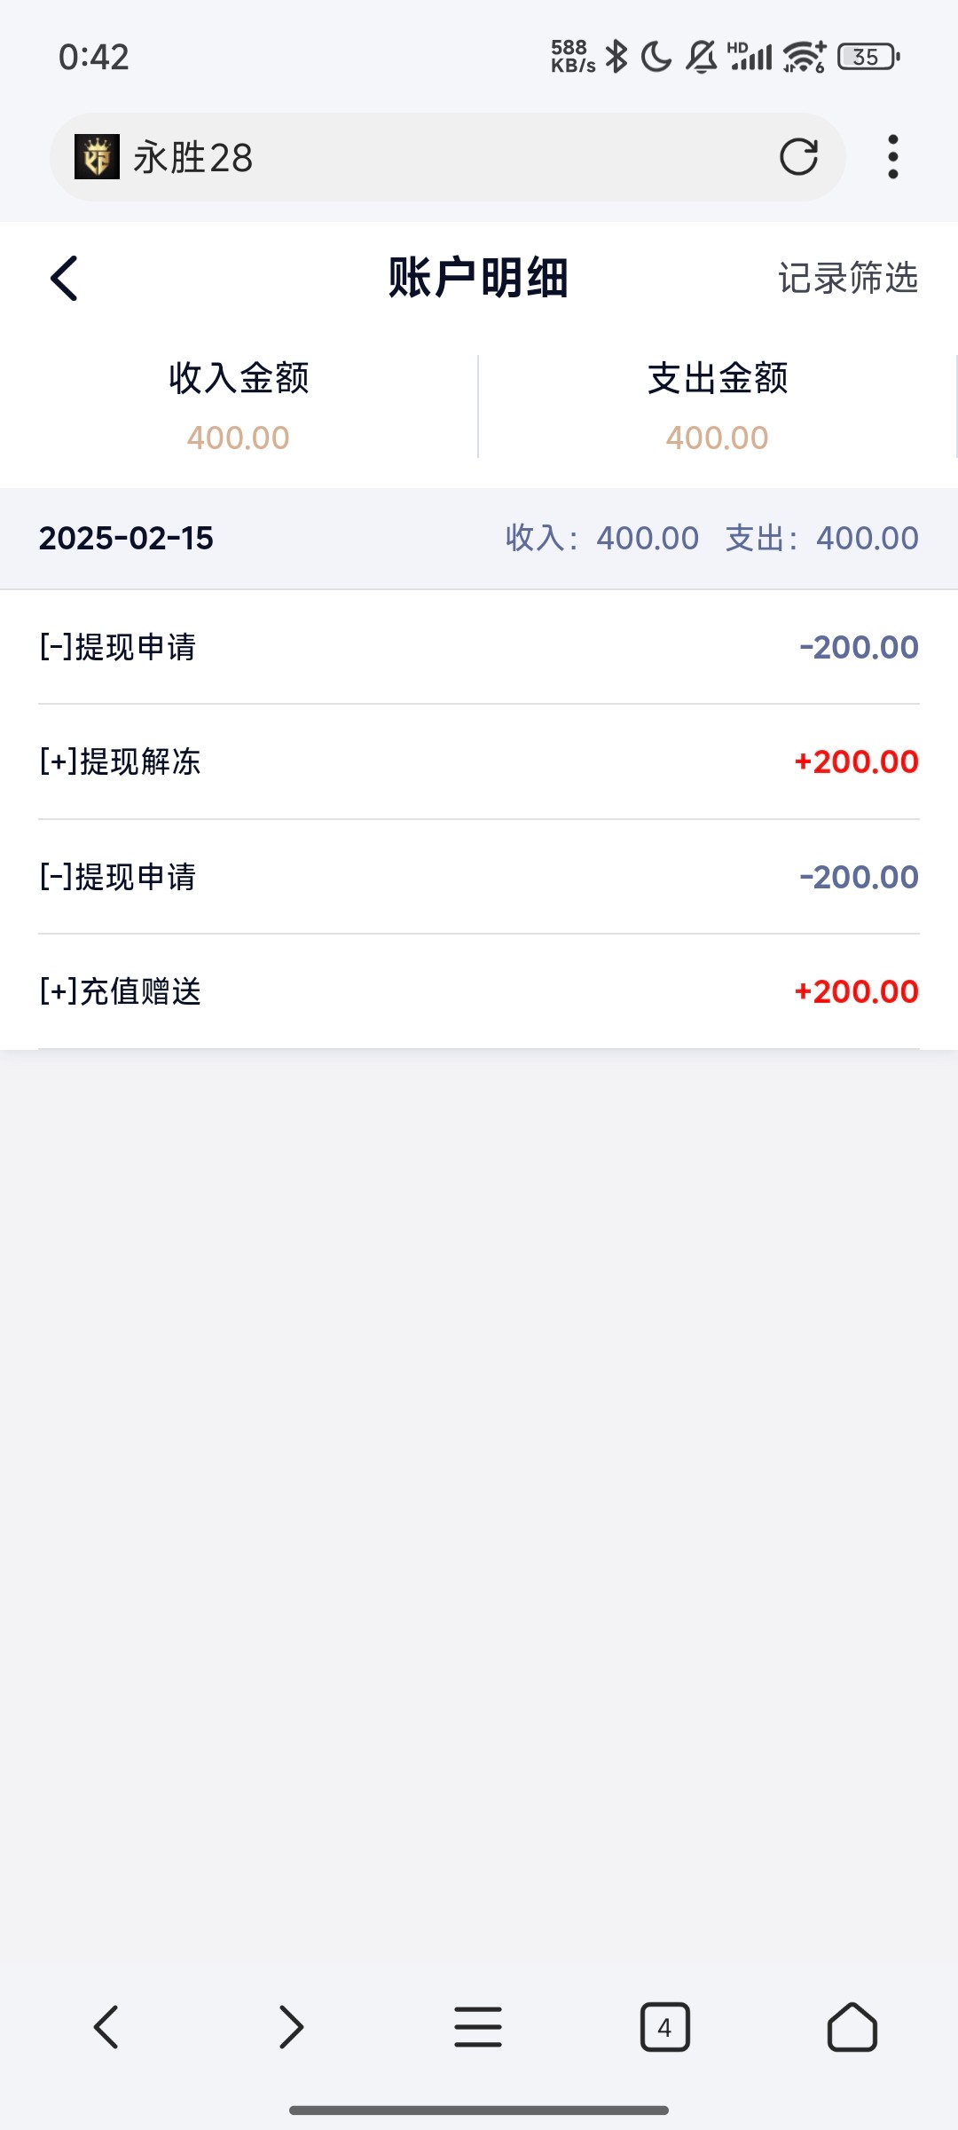This screenshot has height=2130, width=958.
Task: Open the 充值赠送 +200.00 record
Action: click(x=479, y=991)
